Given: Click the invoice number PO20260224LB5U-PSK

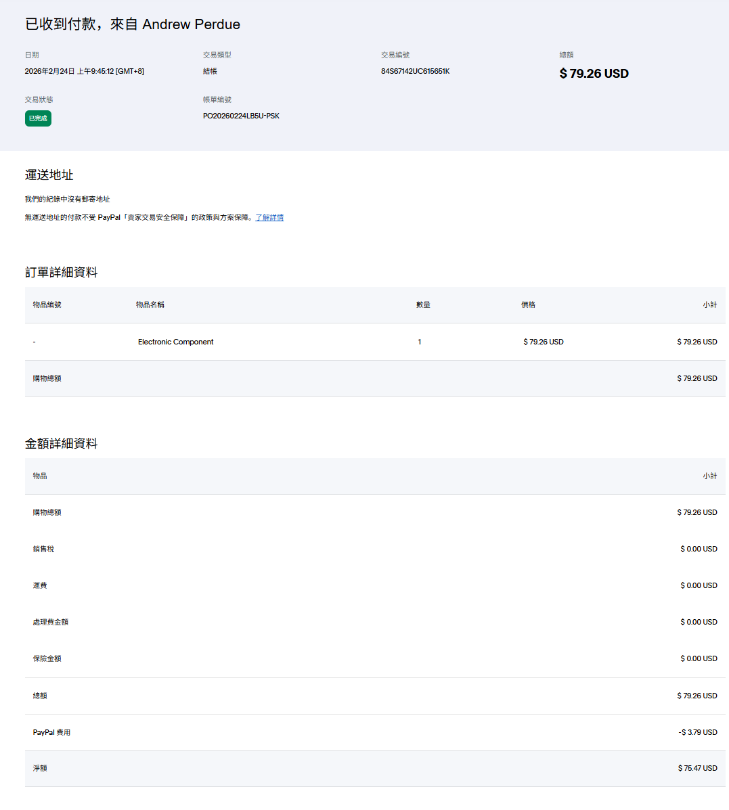Looking at the screenshot, I should [241, 116].
